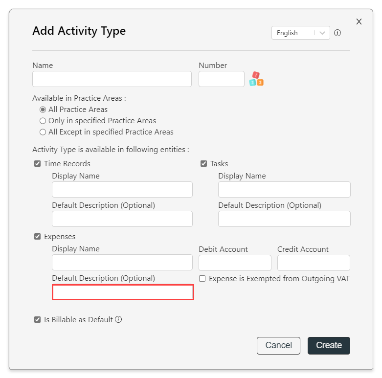Focus the Number input field

pyautogui.click(x=222, y=79)
